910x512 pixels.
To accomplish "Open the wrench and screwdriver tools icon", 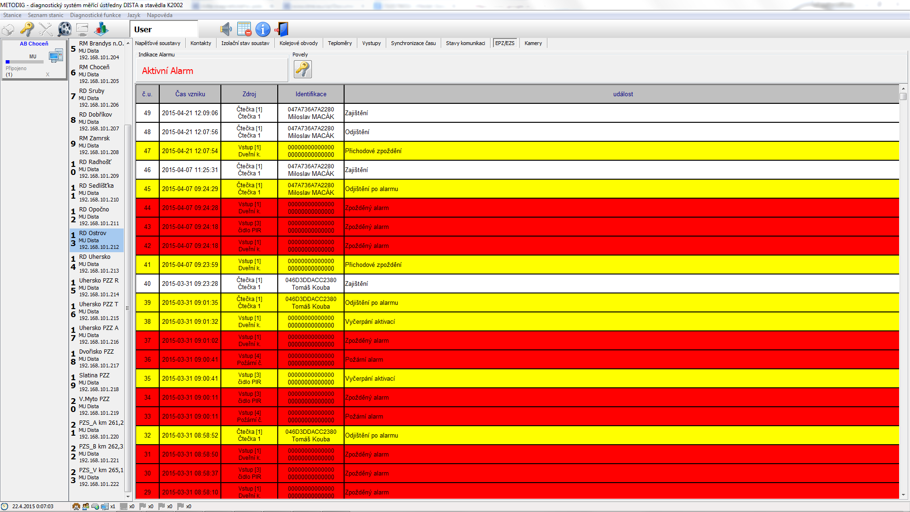I will (45, 29).
